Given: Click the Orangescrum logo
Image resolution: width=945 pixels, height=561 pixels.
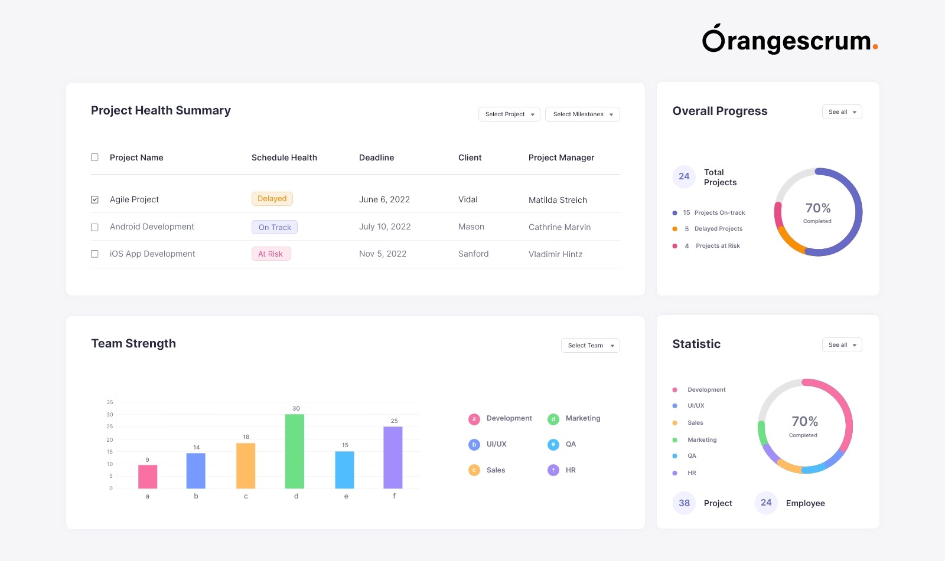Looking at the screenshot, I should click(x=789, y=40).
